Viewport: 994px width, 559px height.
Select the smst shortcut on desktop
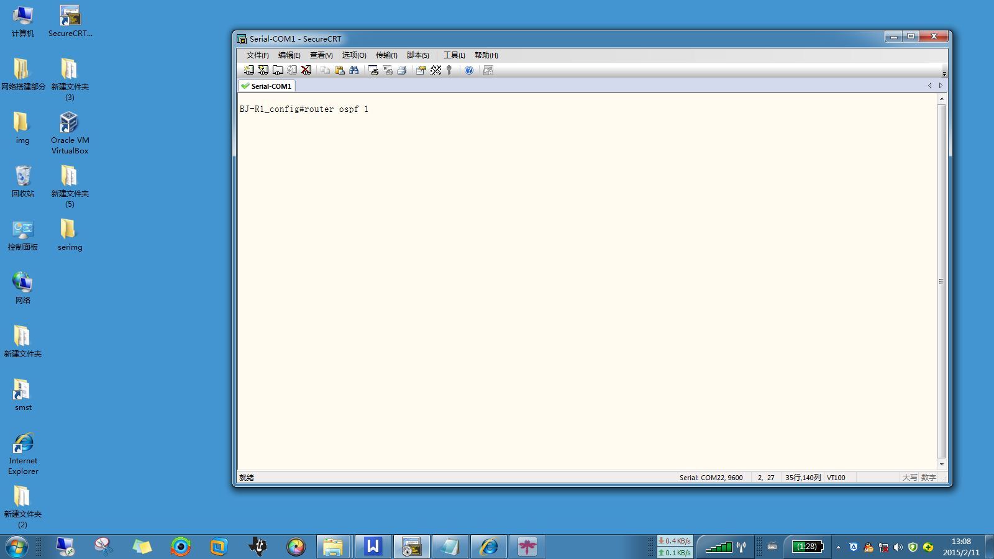click(x=23, y=396)
